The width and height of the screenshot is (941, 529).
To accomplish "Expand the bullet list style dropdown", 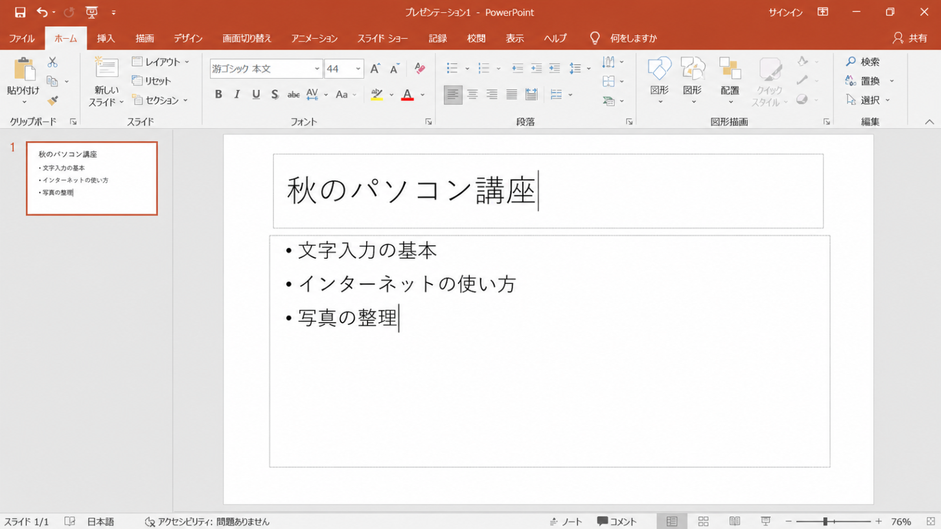I will pos(468,69).
